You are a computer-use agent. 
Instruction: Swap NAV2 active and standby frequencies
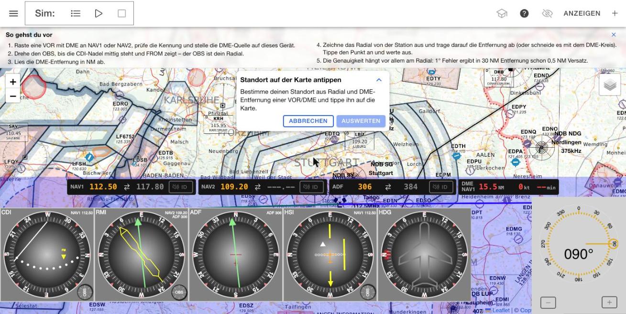[258, 187]
